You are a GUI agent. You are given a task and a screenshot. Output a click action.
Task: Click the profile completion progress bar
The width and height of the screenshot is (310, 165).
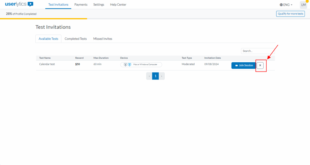click(x=44, y=19)
